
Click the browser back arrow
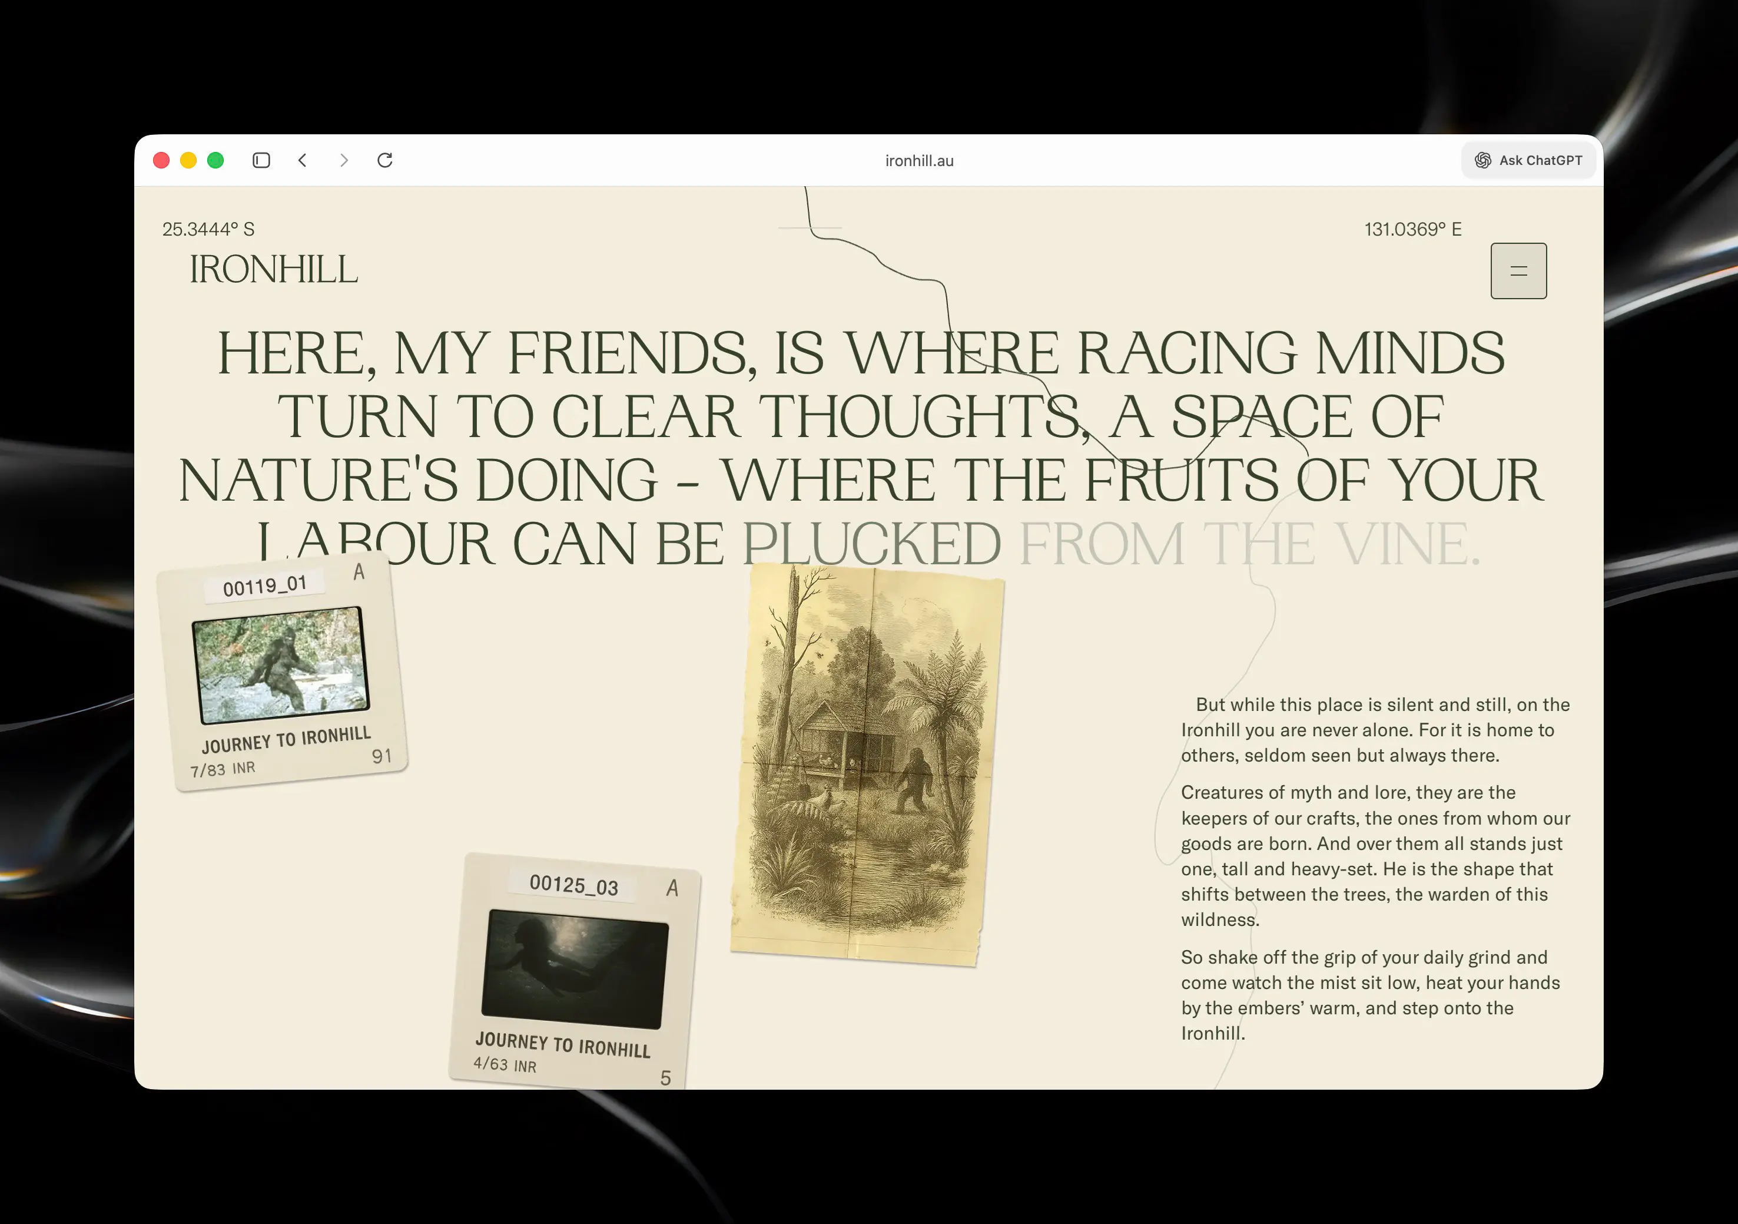click(x=303, y=160)
